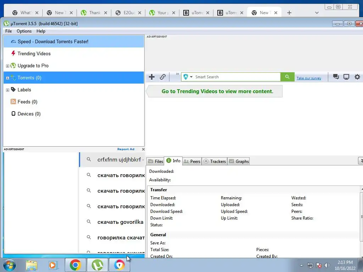Select Labels in the sidebar
This screenshot has height=272, width=363.
tap(74, 90)
